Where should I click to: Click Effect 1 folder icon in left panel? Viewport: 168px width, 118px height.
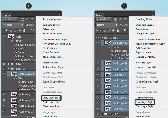coord(12,64)
